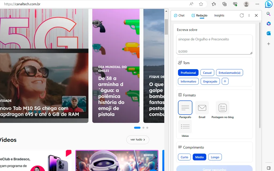
Task: Open browser settings via the ellipsis menu
Action: pos(257,4)
